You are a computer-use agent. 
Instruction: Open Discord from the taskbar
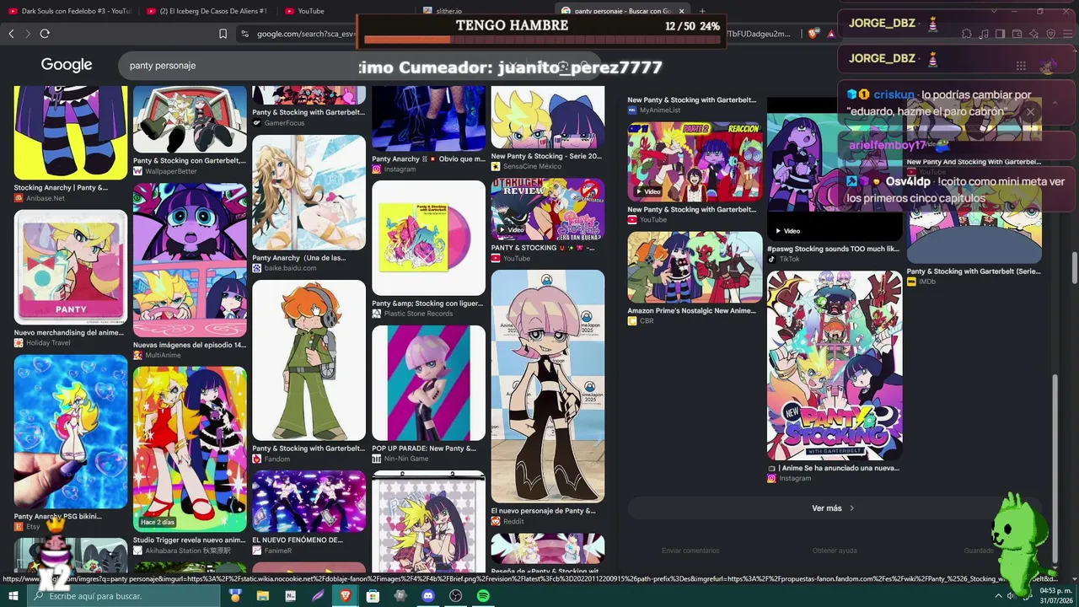[427, 596]
